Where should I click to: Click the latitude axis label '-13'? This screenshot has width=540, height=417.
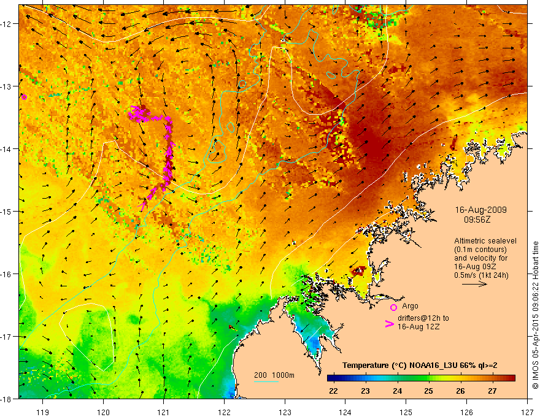[x=6, y=86]
